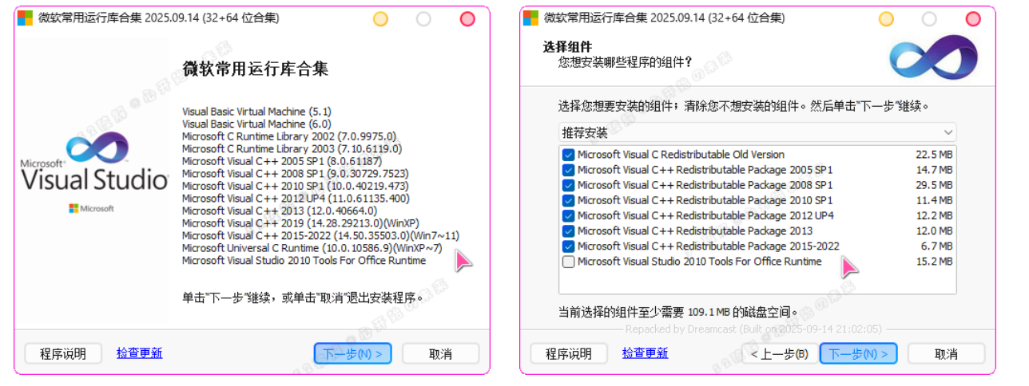
Task: Click 程序说明 button in the left window
Action: tap(63, 353)
